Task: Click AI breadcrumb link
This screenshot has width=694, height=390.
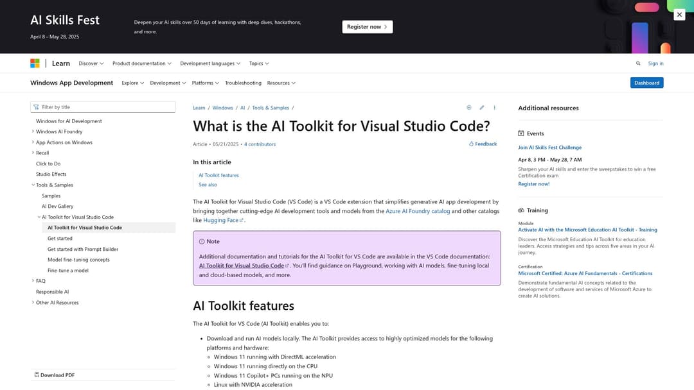Action: coord(242,107)
